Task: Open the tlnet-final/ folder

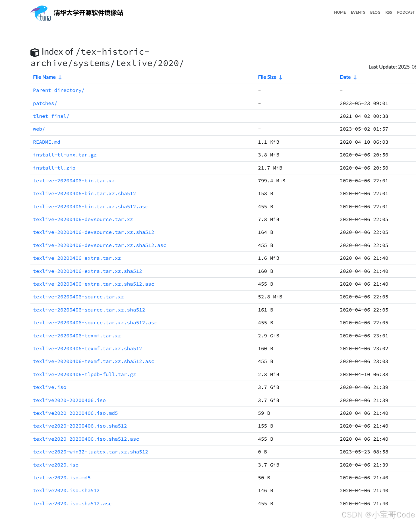Action: coord(51,116)
